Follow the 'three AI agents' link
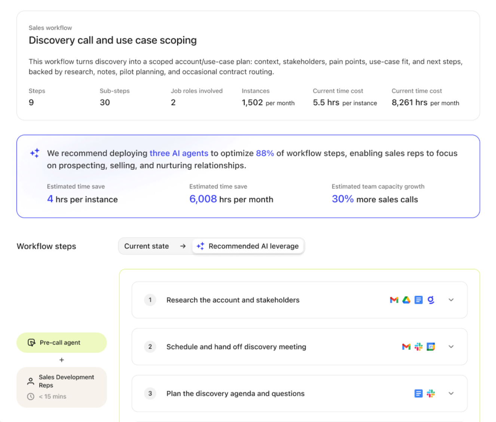Screen dimensions: 496x422 pos(179,153)
